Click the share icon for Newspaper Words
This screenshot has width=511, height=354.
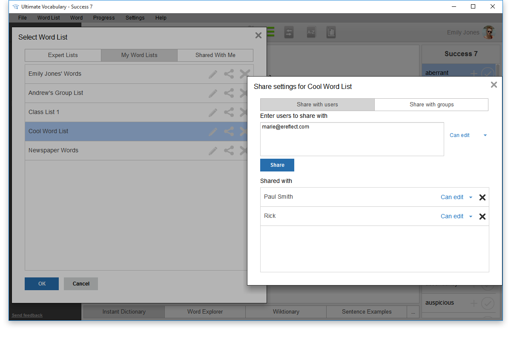[229, 151]
